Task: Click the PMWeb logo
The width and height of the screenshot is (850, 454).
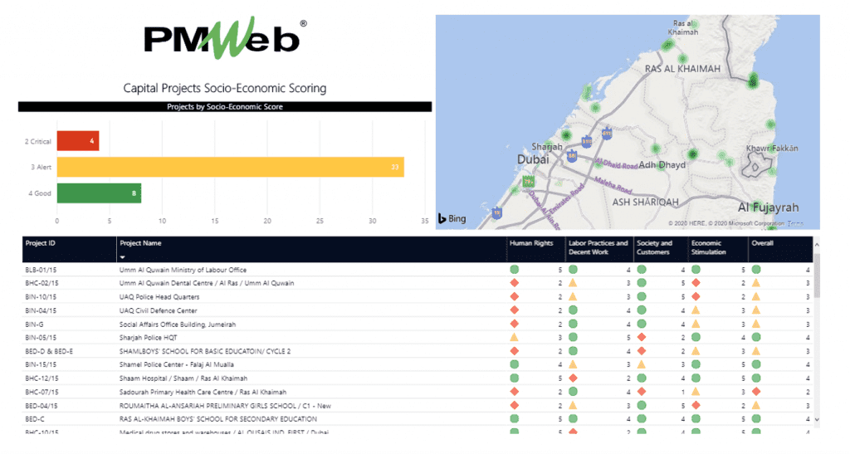Action: click(x=224, y=39)
